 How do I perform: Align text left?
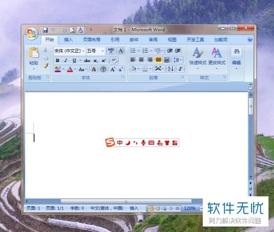click(133, 60)
